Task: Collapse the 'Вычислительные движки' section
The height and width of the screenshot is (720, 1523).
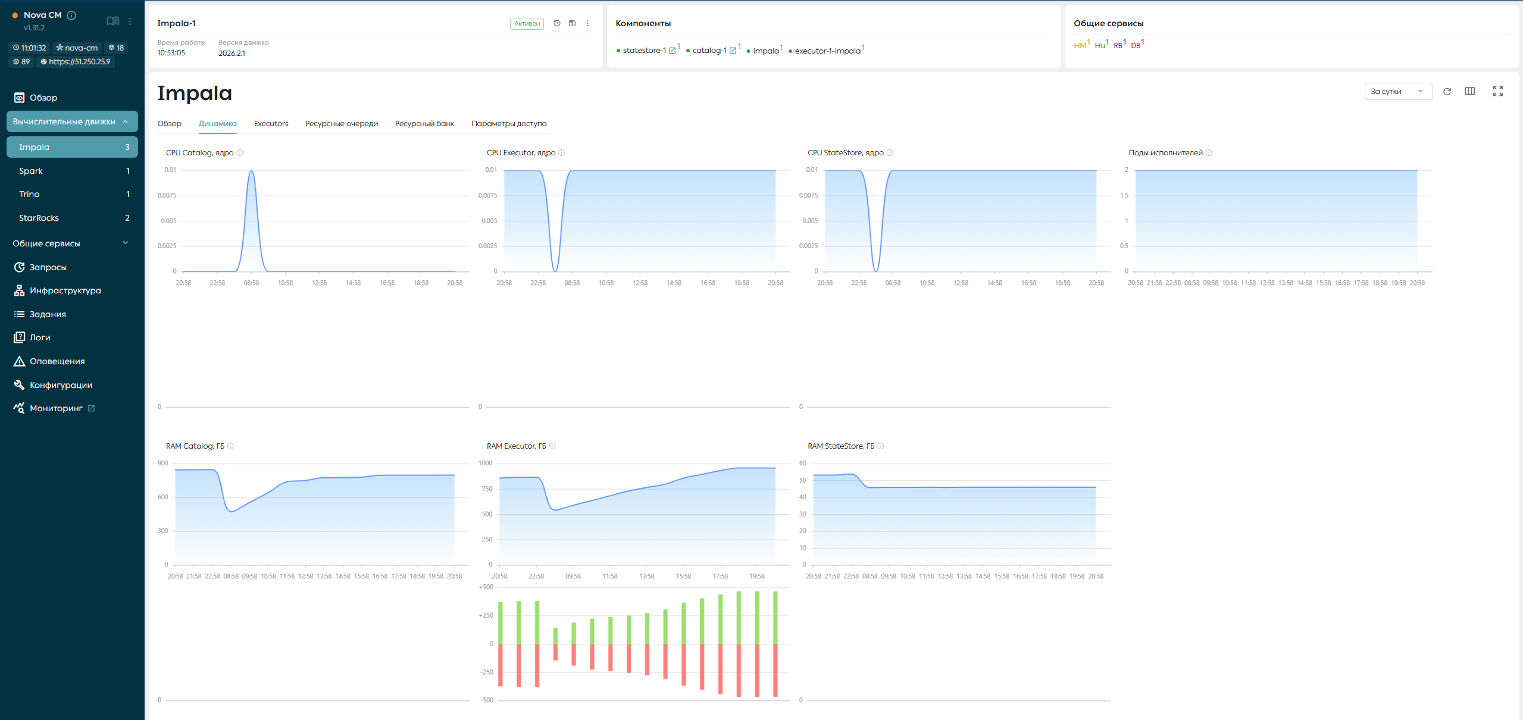Action: [x=72, y=121]
